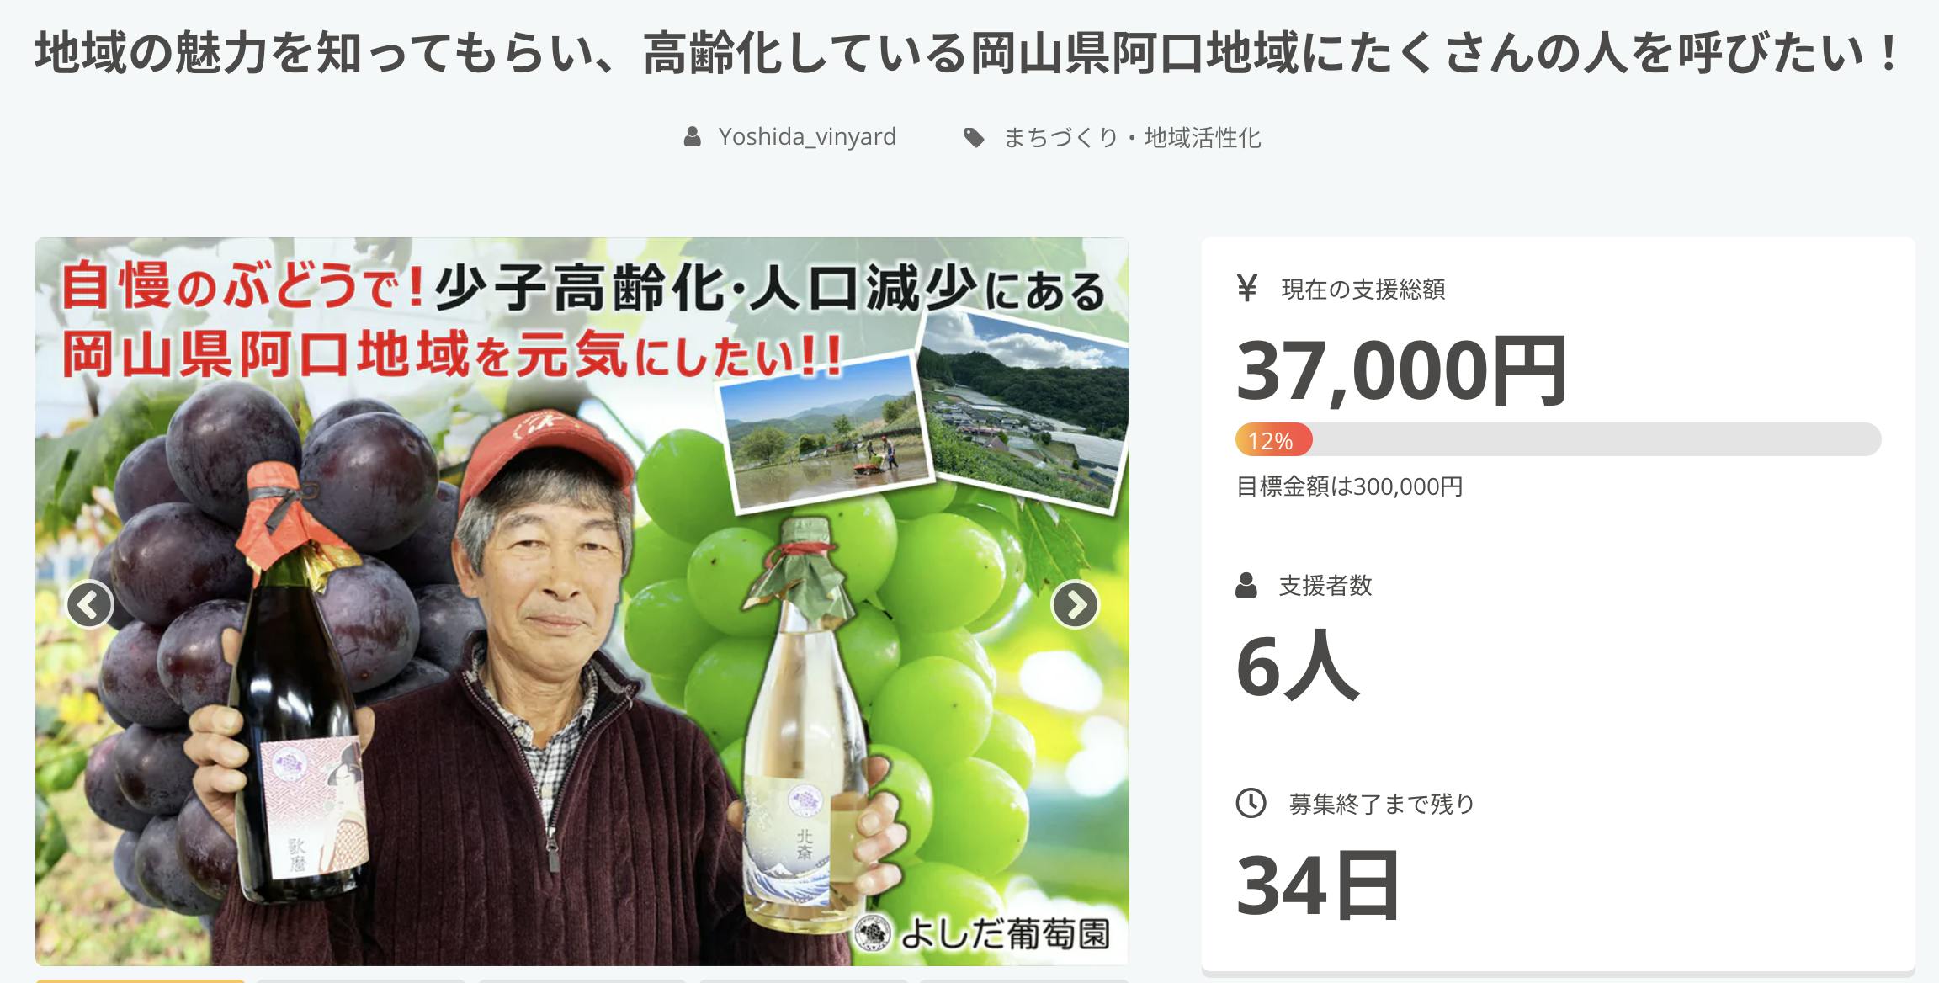Open まちづくり・地域活性化 category link
Screen dimensions: 1939x983
point(1132,138)
